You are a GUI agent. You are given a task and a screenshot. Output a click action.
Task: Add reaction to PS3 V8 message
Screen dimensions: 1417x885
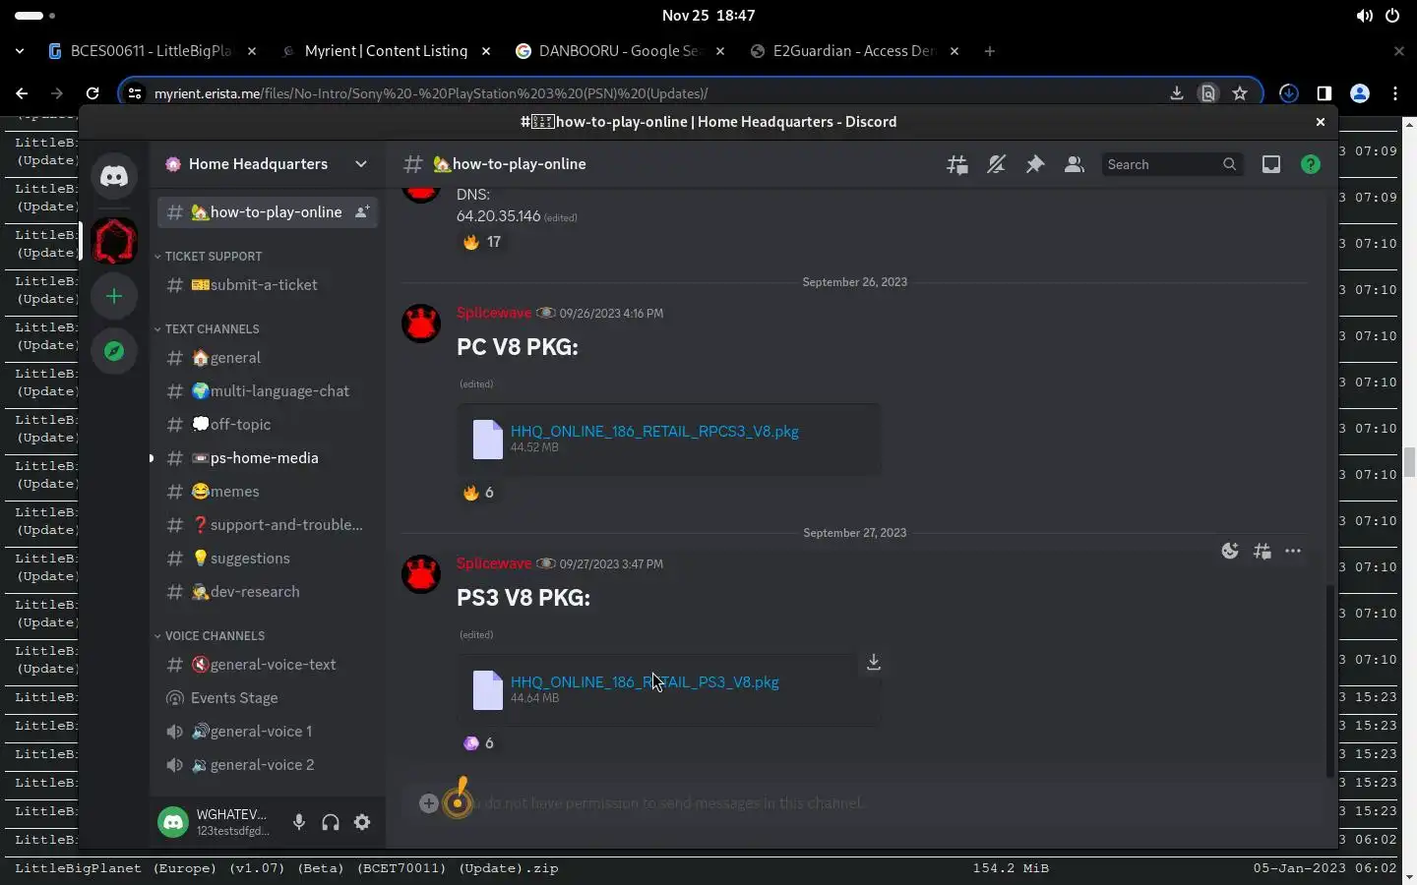(1230, 552)
